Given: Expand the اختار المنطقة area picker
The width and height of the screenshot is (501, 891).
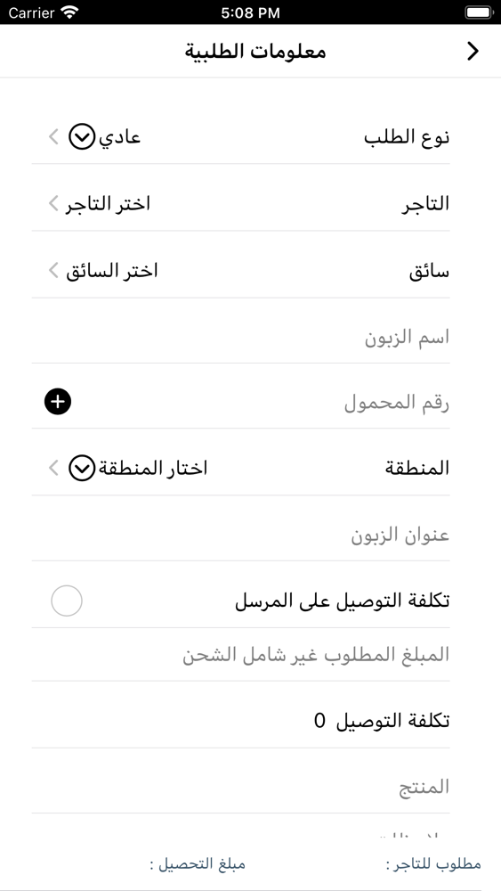Looking at the screenshot, I should pyautogui.click(x=153, y=469).
